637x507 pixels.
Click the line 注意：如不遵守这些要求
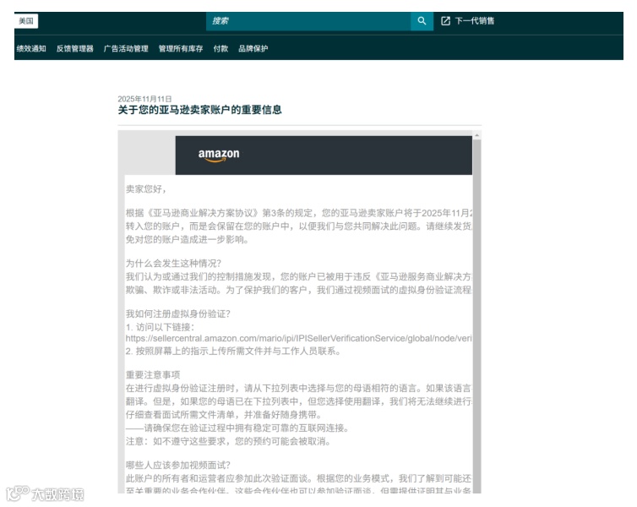[228, 441]
